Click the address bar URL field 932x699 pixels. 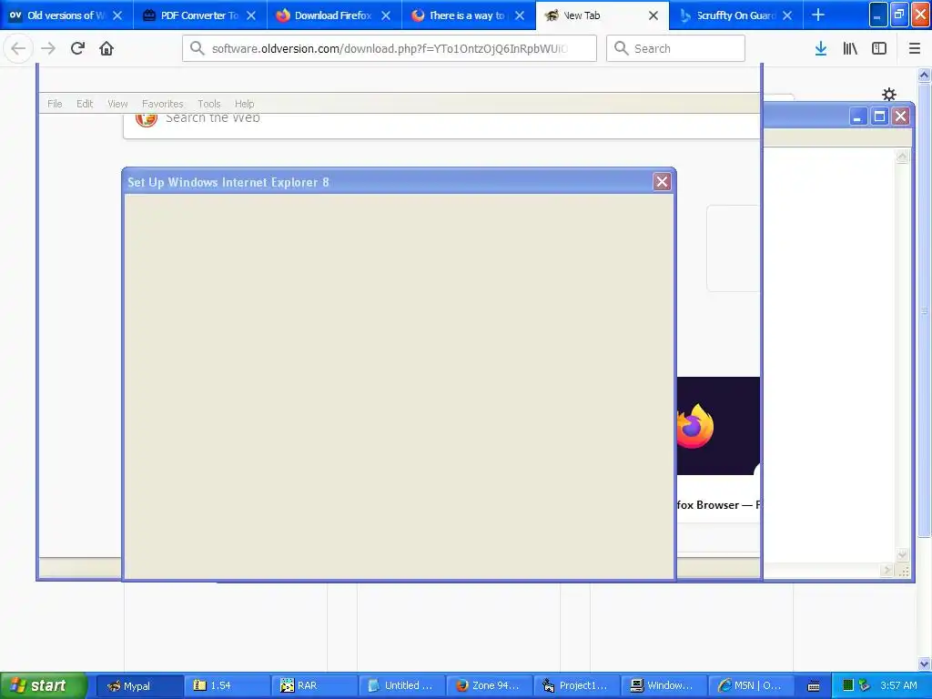pyautogui.click(x=390, y=48)
